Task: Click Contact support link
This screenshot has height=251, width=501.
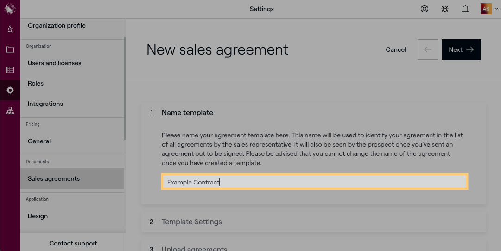Action: (x=73, y=243)
